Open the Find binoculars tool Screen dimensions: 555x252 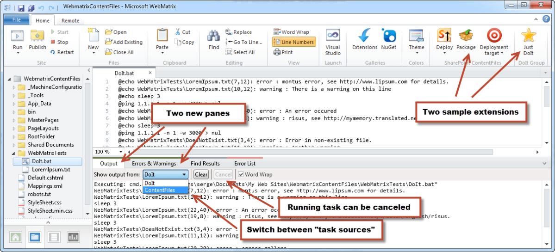tap(214, 36)
